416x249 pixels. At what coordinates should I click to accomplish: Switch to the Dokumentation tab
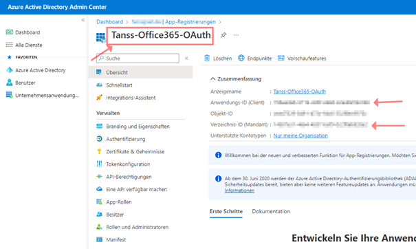pyautogui.click(x=271, y=211)
